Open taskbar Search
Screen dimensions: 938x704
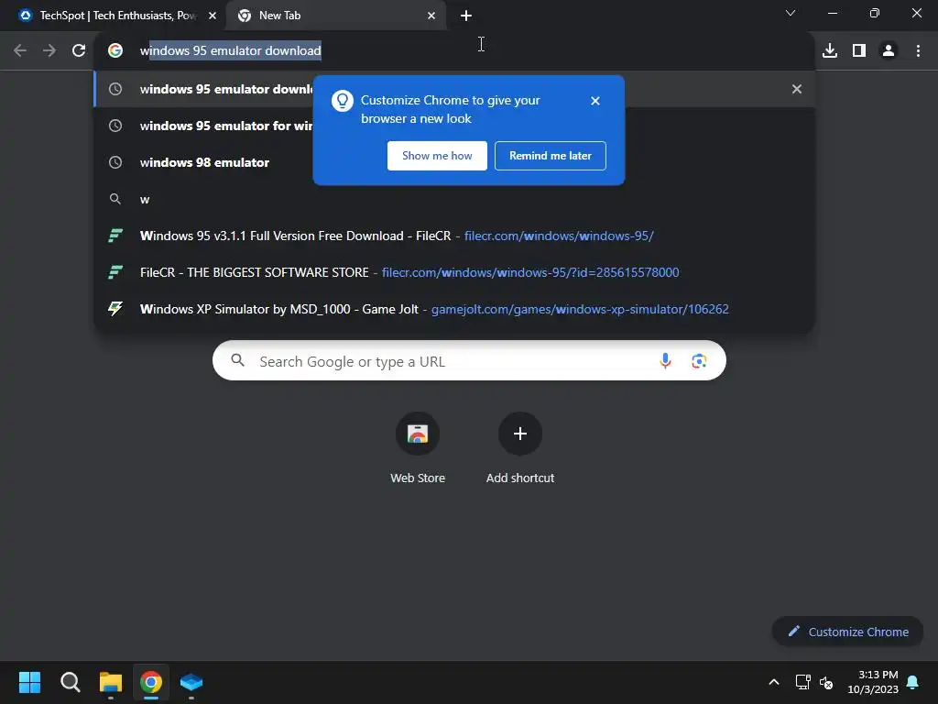click(70, 682)
